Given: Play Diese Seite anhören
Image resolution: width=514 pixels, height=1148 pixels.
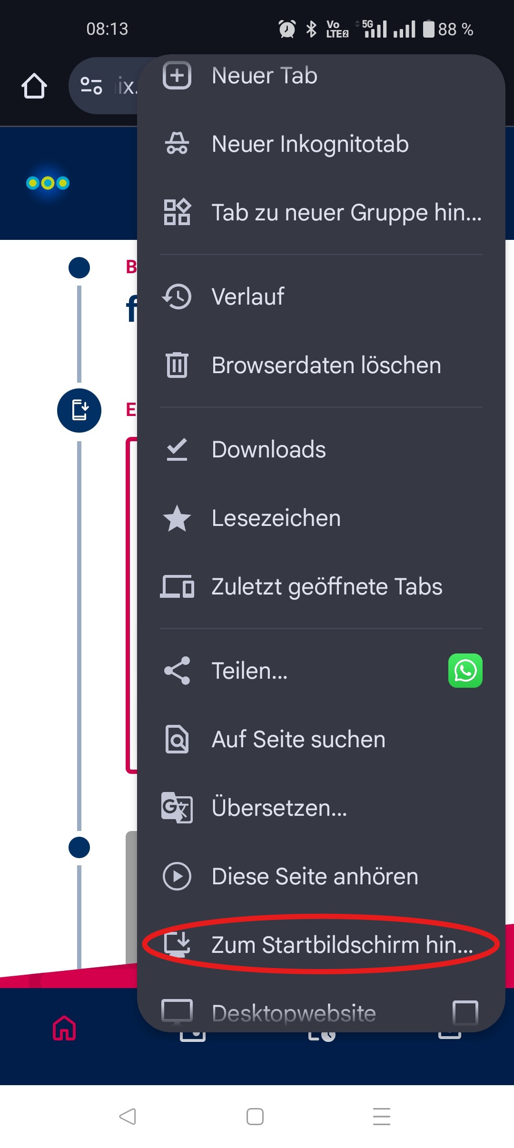Looking at the screenshot, I should coord(314,877).
